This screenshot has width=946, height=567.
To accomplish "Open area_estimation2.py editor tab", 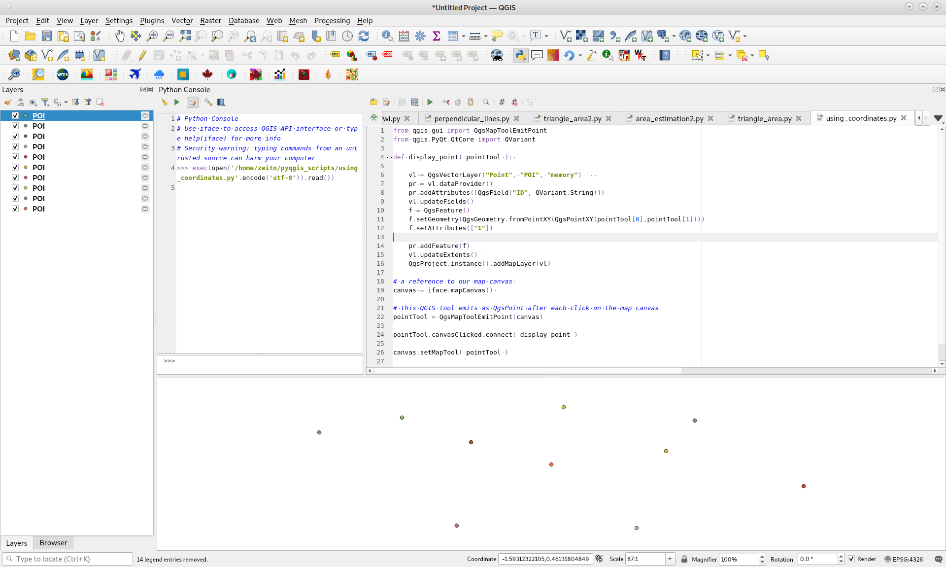I will pos(669,118).
